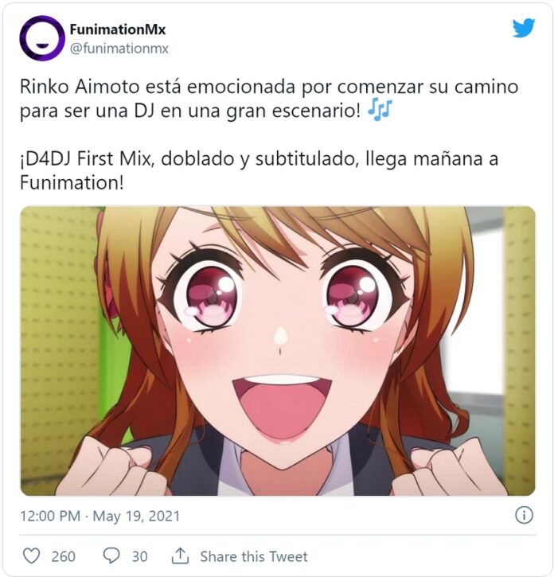Open the anime girl image attachment

click(x=278, y=351)
